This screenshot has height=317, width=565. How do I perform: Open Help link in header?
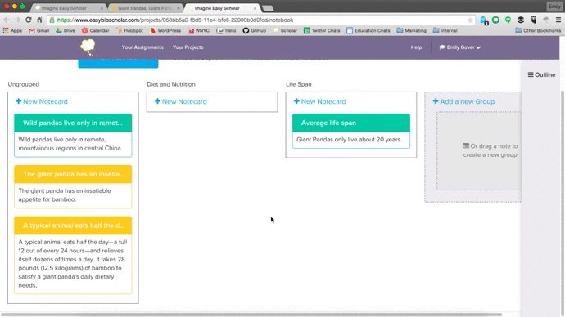[416, 47]
